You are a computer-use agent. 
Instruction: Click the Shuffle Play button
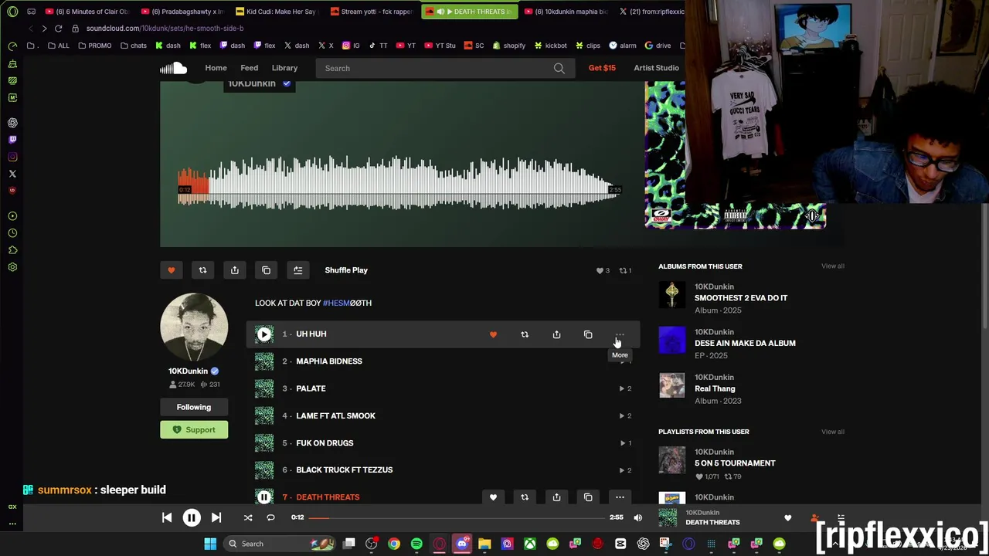(346, 270)
